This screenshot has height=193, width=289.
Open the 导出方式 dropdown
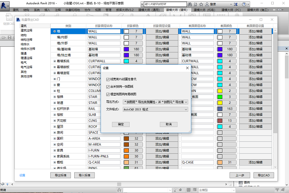click(155, 102)
